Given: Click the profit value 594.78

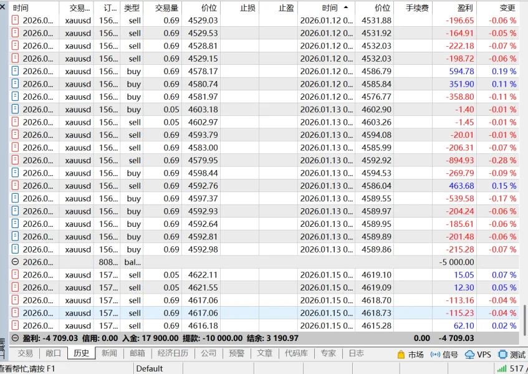Looking at the screenshot, I should 461,71.
